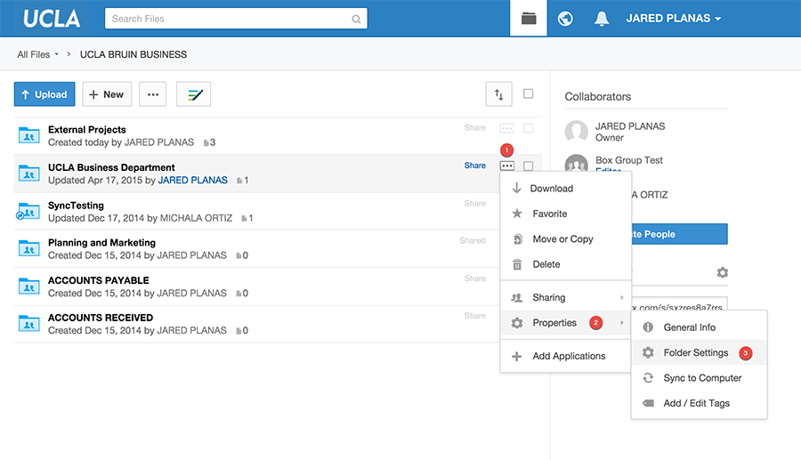Click the UCLA Business Department folder icon
The height and width of the screenshot is (460, 801).
[29, 174]
